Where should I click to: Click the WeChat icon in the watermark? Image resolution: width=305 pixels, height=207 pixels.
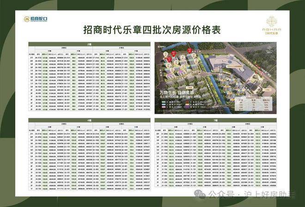pos(200,194)
